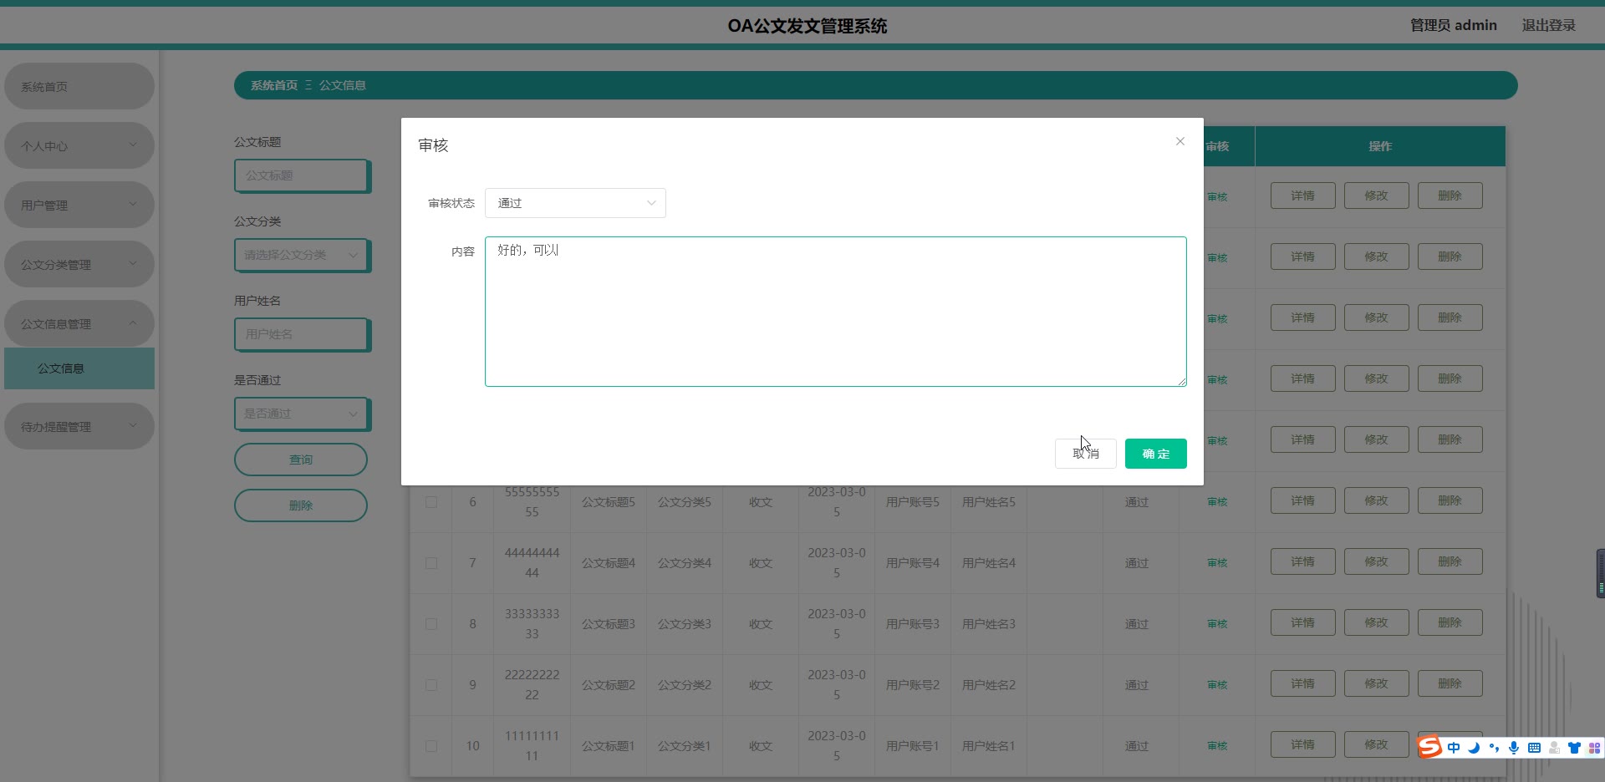Click 修改 for 公文标题3 row
This screenshot has height=782, width=1605.
(1376, 622)
